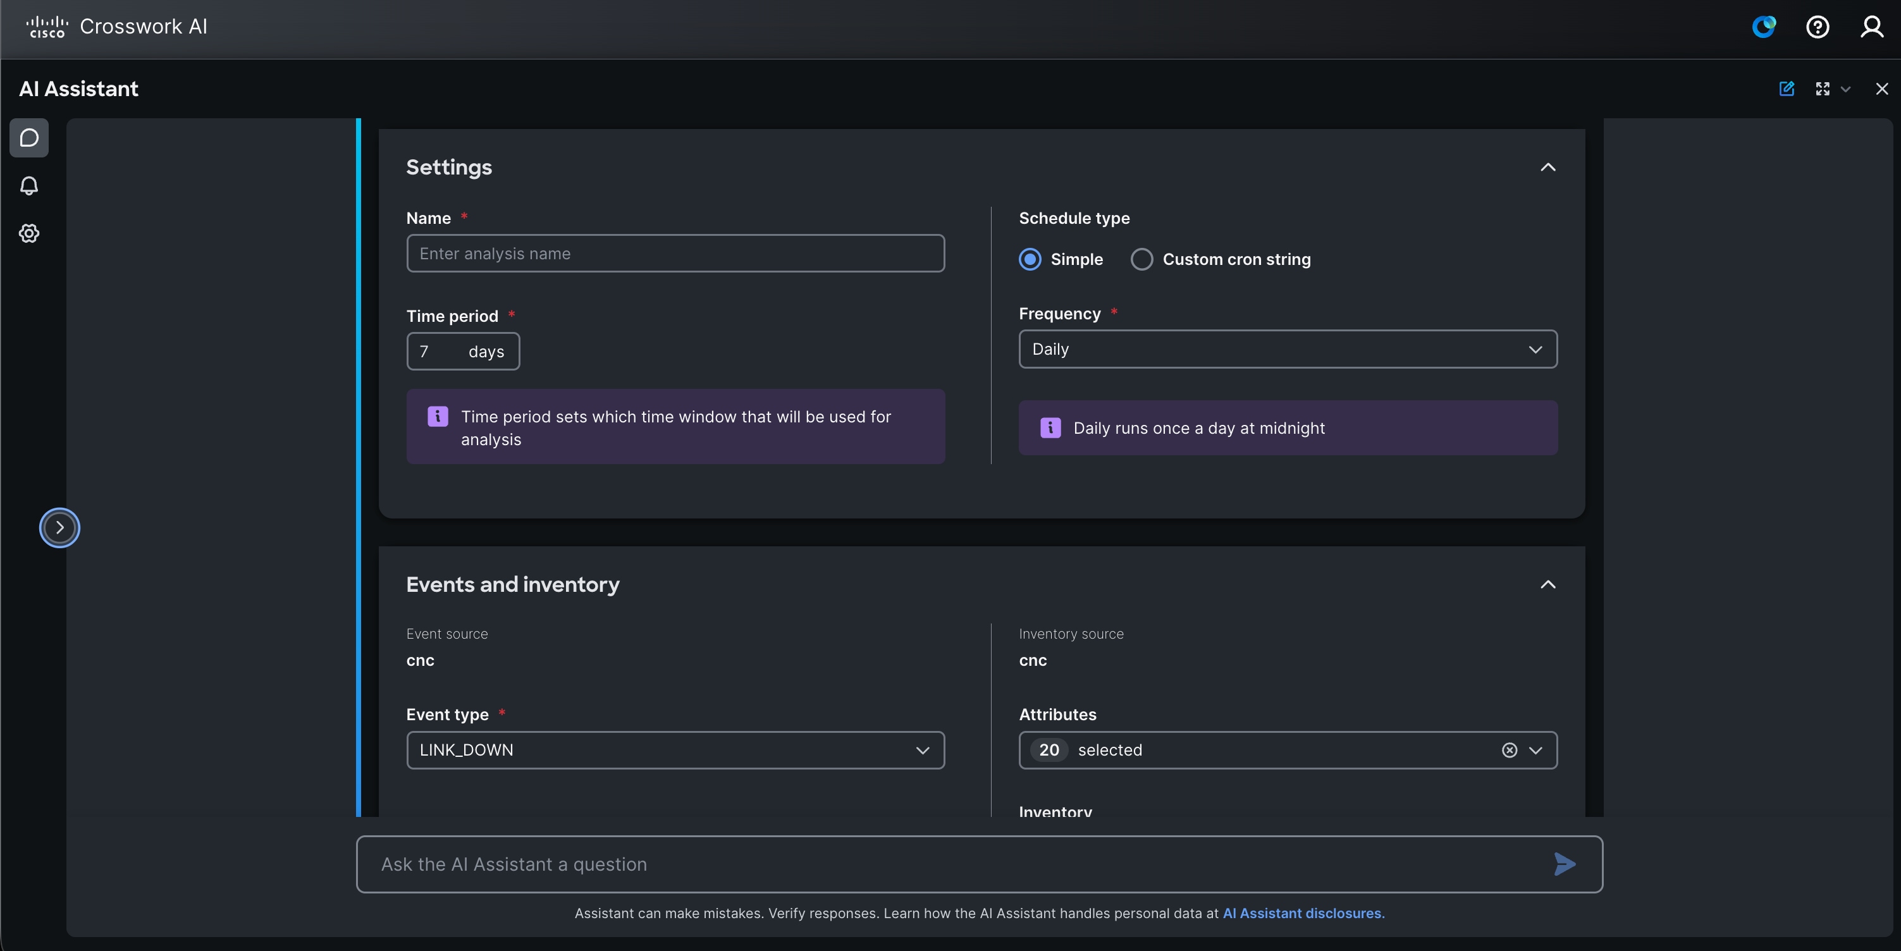Clear the selected Attributes with the X icon
Screen dimensions: 1901x951
tap(1510, 751)
